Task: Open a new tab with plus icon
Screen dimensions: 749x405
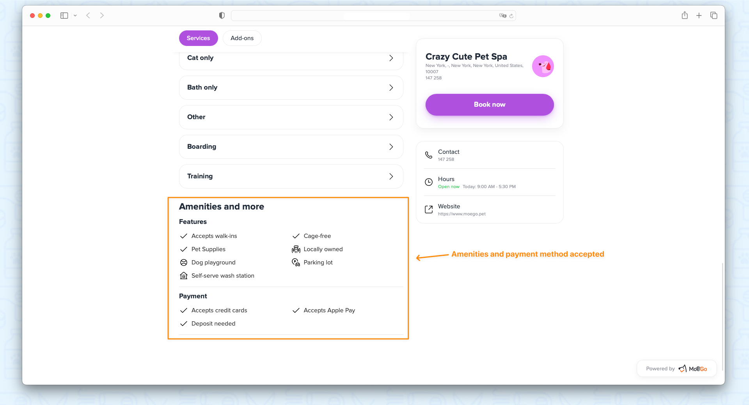Action: click(x=699, y=16)
